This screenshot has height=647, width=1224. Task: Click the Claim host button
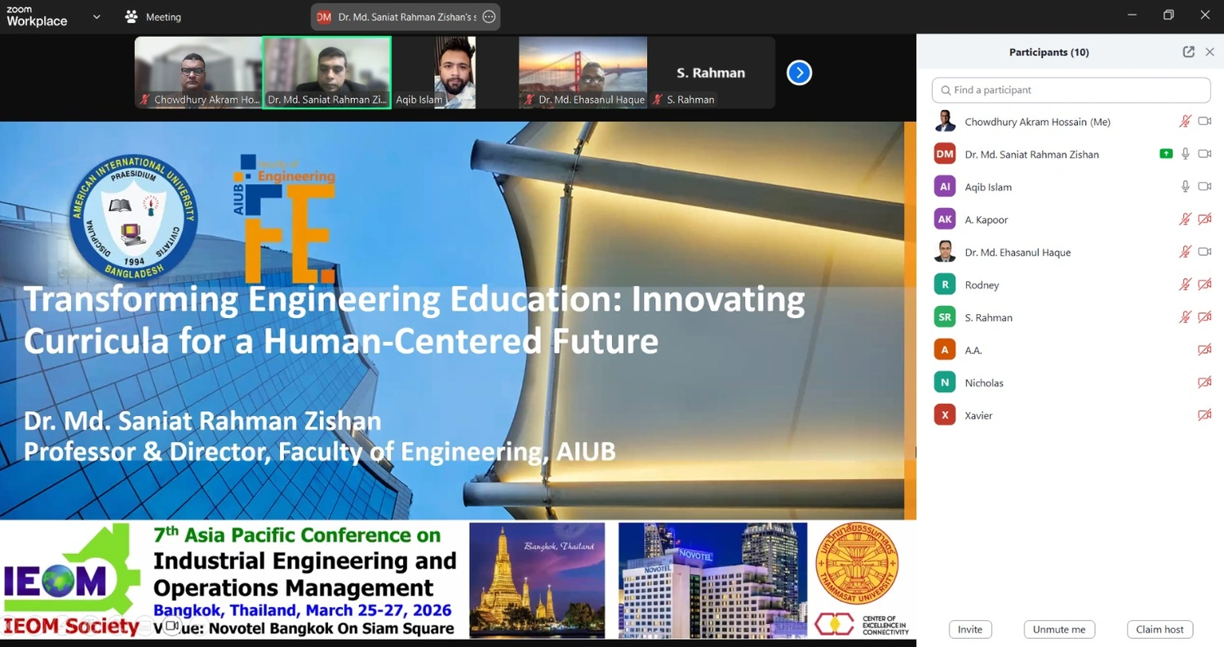click(x=1160, y=629)
